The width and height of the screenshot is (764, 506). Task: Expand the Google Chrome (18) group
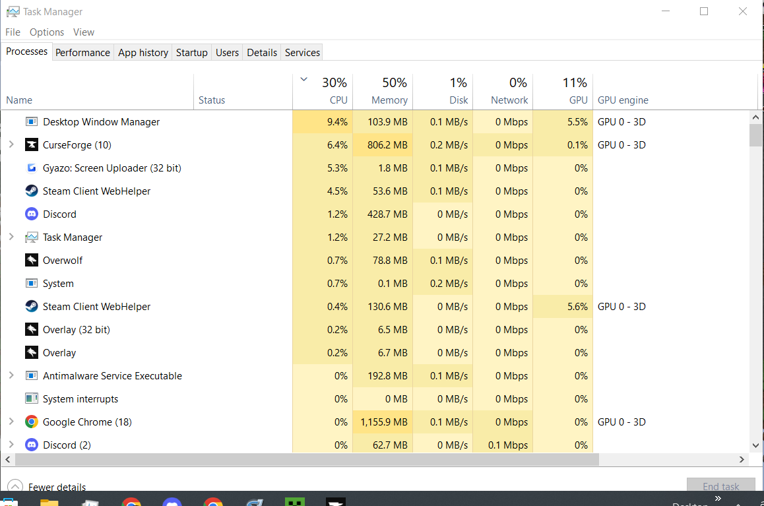11,422
